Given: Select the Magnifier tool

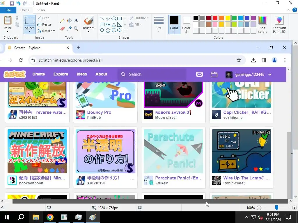Looking at the screenshot, I should pos(76,29).
